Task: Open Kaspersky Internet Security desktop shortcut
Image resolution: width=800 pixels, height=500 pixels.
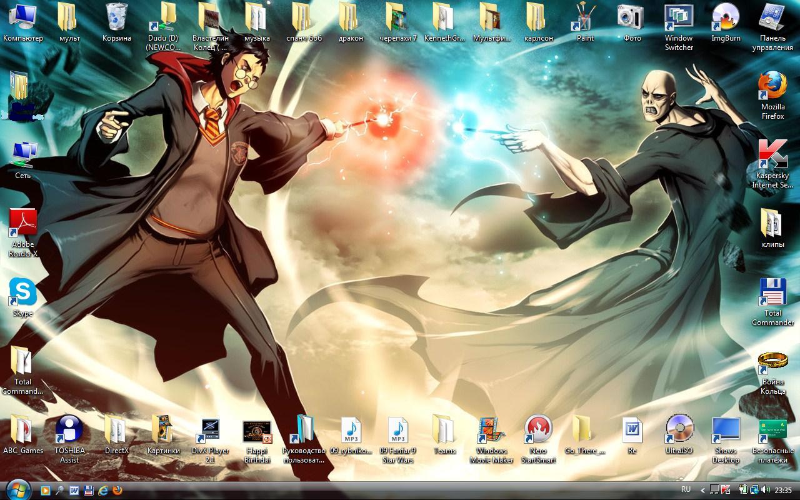Action: (772, 164)
